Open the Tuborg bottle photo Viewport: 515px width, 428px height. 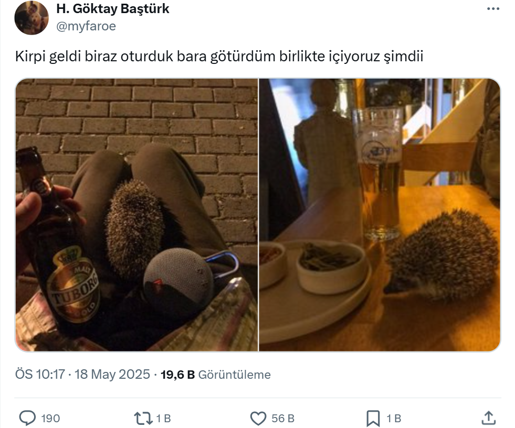point(136,215)
